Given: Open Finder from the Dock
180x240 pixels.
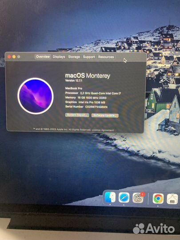Looking at the screenshot, I should click(x=110, y=197).
